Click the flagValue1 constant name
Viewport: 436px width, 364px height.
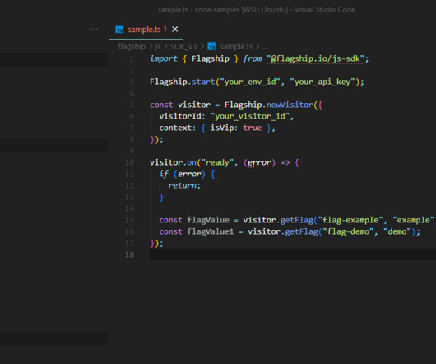click(x=211, y=231)
